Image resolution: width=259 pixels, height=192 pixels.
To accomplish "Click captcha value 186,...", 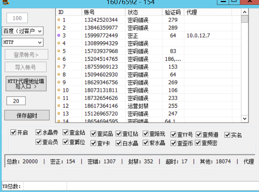I will tap(173, 59).
